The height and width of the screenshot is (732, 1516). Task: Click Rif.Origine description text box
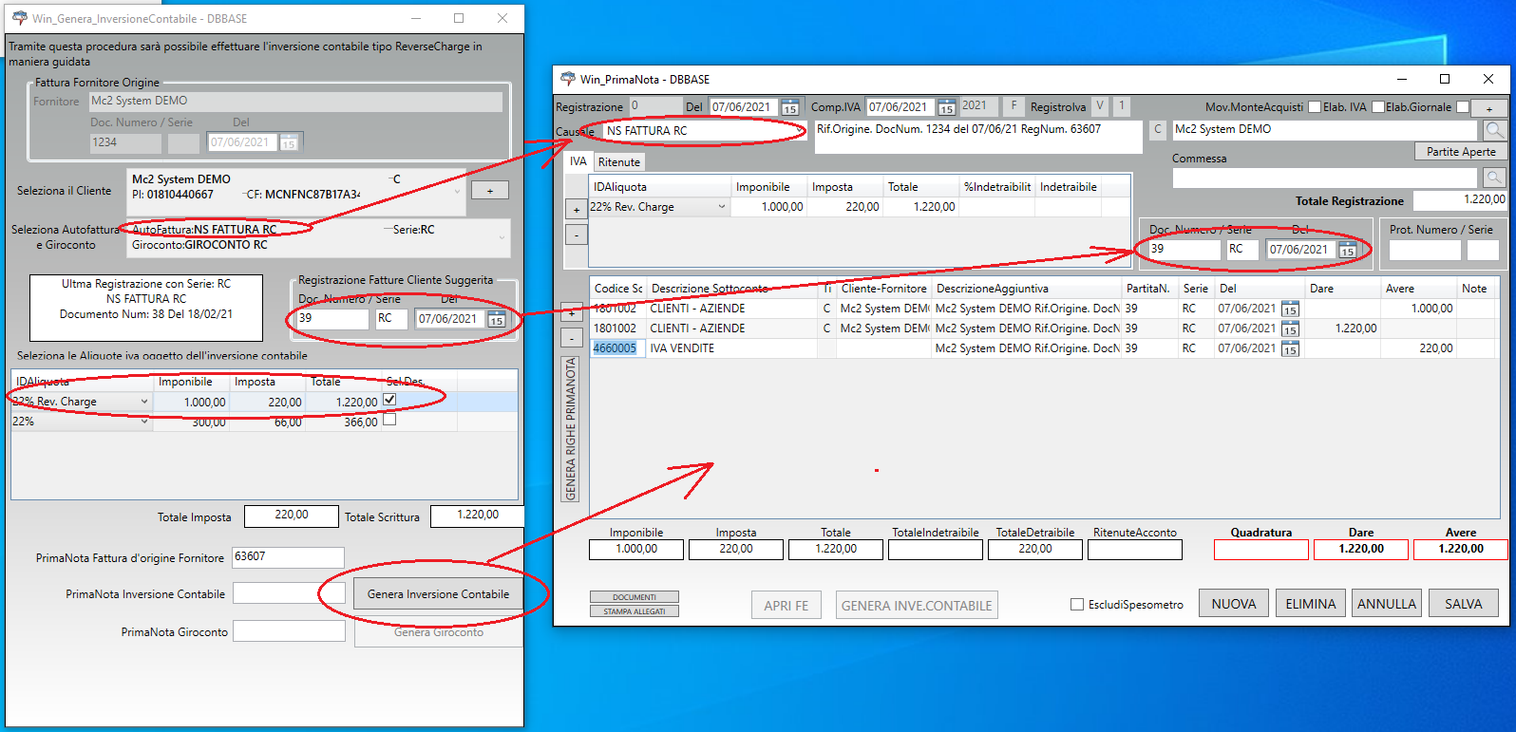point(977,137)
